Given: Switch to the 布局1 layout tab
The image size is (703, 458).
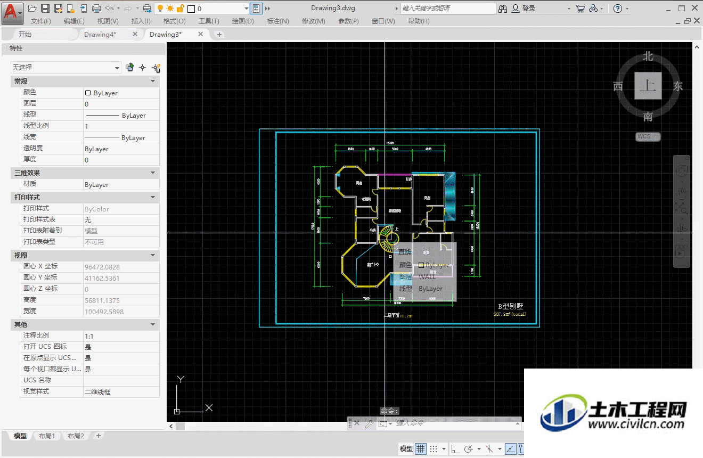Looking at the screenshot, I should click(x=47, y=436).
